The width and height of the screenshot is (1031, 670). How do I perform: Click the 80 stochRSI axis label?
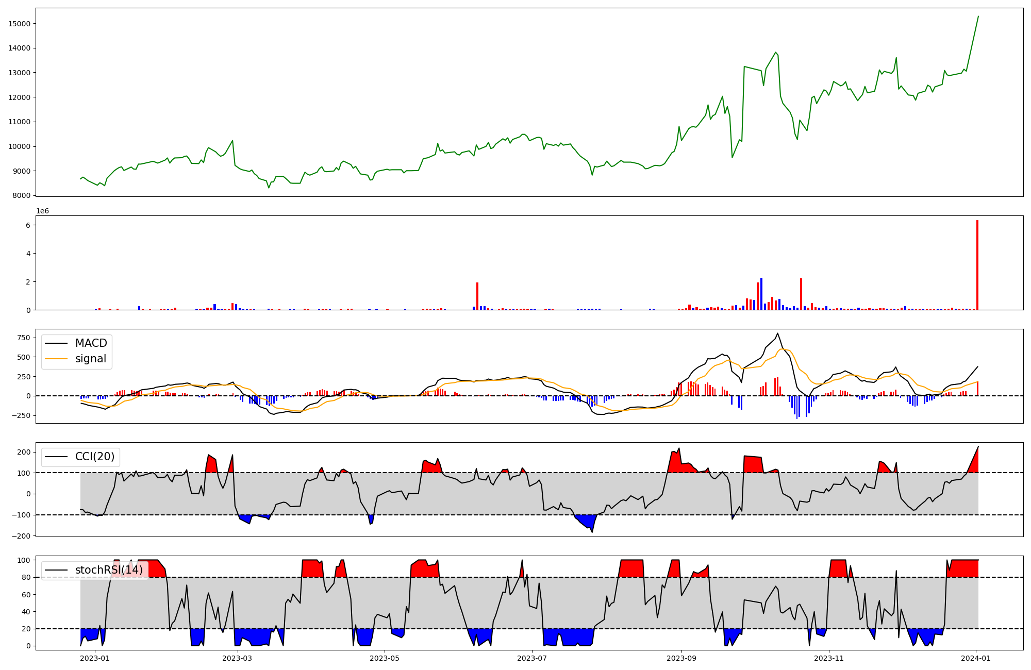[26, 577]
